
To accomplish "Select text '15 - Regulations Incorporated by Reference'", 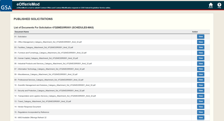I will coord(32,112).
